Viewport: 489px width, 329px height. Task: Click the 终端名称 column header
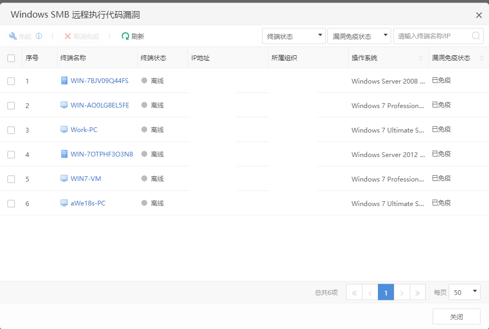click(73, 58)
